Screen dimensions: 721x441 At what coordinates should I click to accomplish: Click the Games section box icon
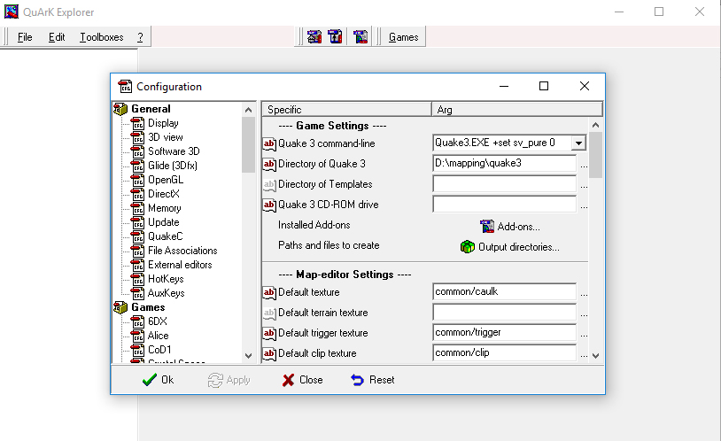(120, 307)
